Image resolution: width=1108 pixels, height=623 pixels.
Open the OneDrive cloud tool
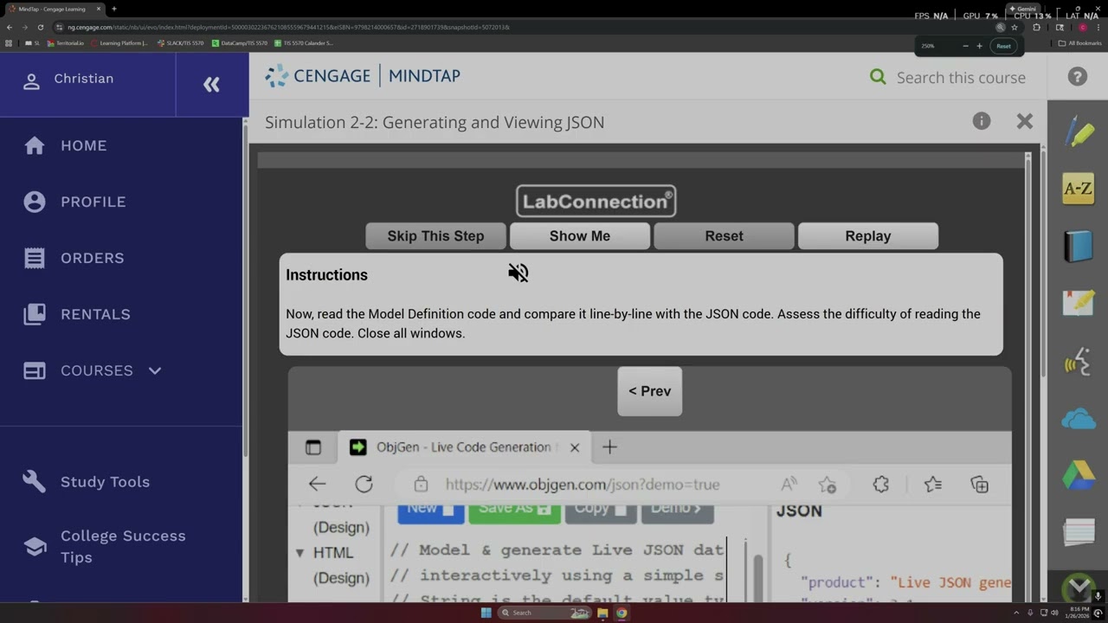(1079, 420)
